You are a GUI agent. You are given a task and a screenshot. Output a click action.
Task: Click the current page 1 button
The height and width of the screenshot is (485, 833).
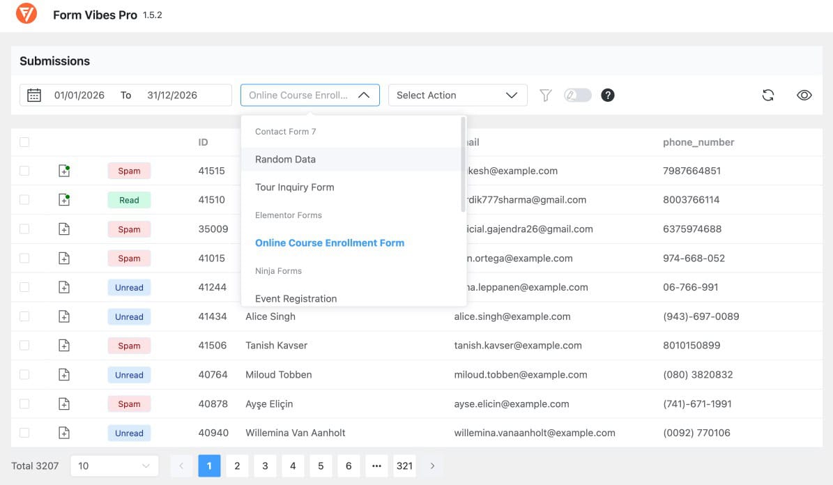[x=209, y=466]
